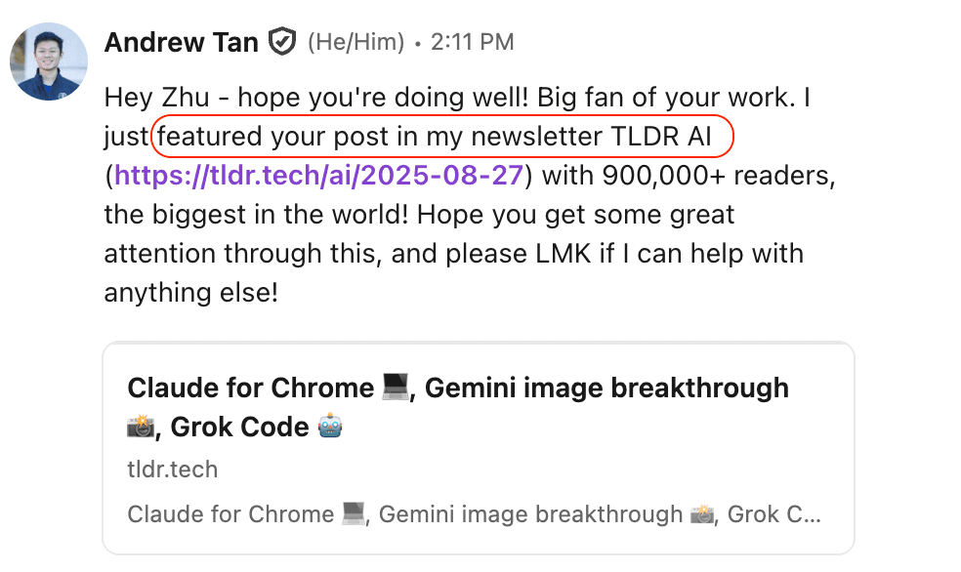Open the tldr.tech/ai/2025-08-27 hyperlink

point(321,176)
